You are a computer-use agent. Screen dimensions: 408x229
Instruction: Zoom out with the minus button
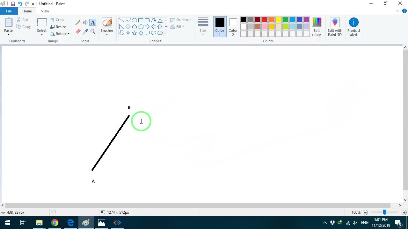(x=365, y=212)
